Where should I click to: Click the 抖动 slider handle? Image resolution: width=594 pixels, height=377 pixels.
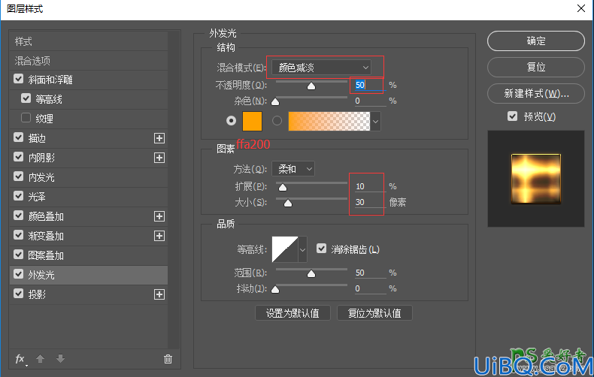[275, 290]
